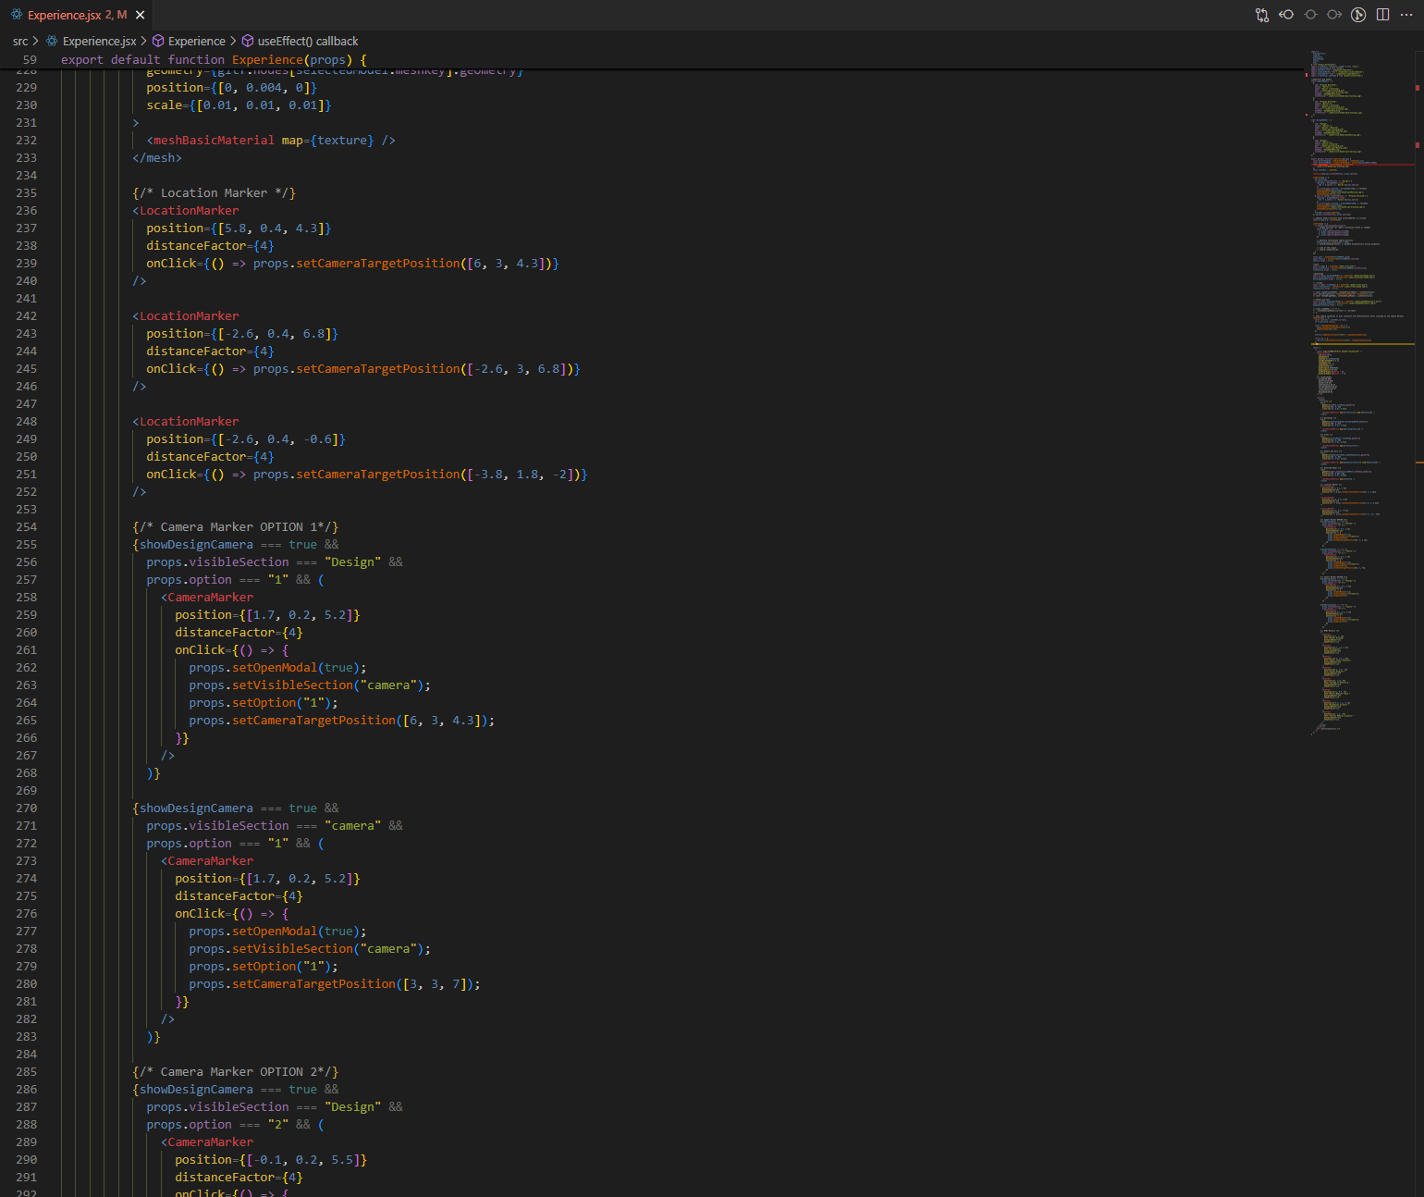Close the Experience.jsx tab
1424x1197 pixels.
(x=141, y=15)
